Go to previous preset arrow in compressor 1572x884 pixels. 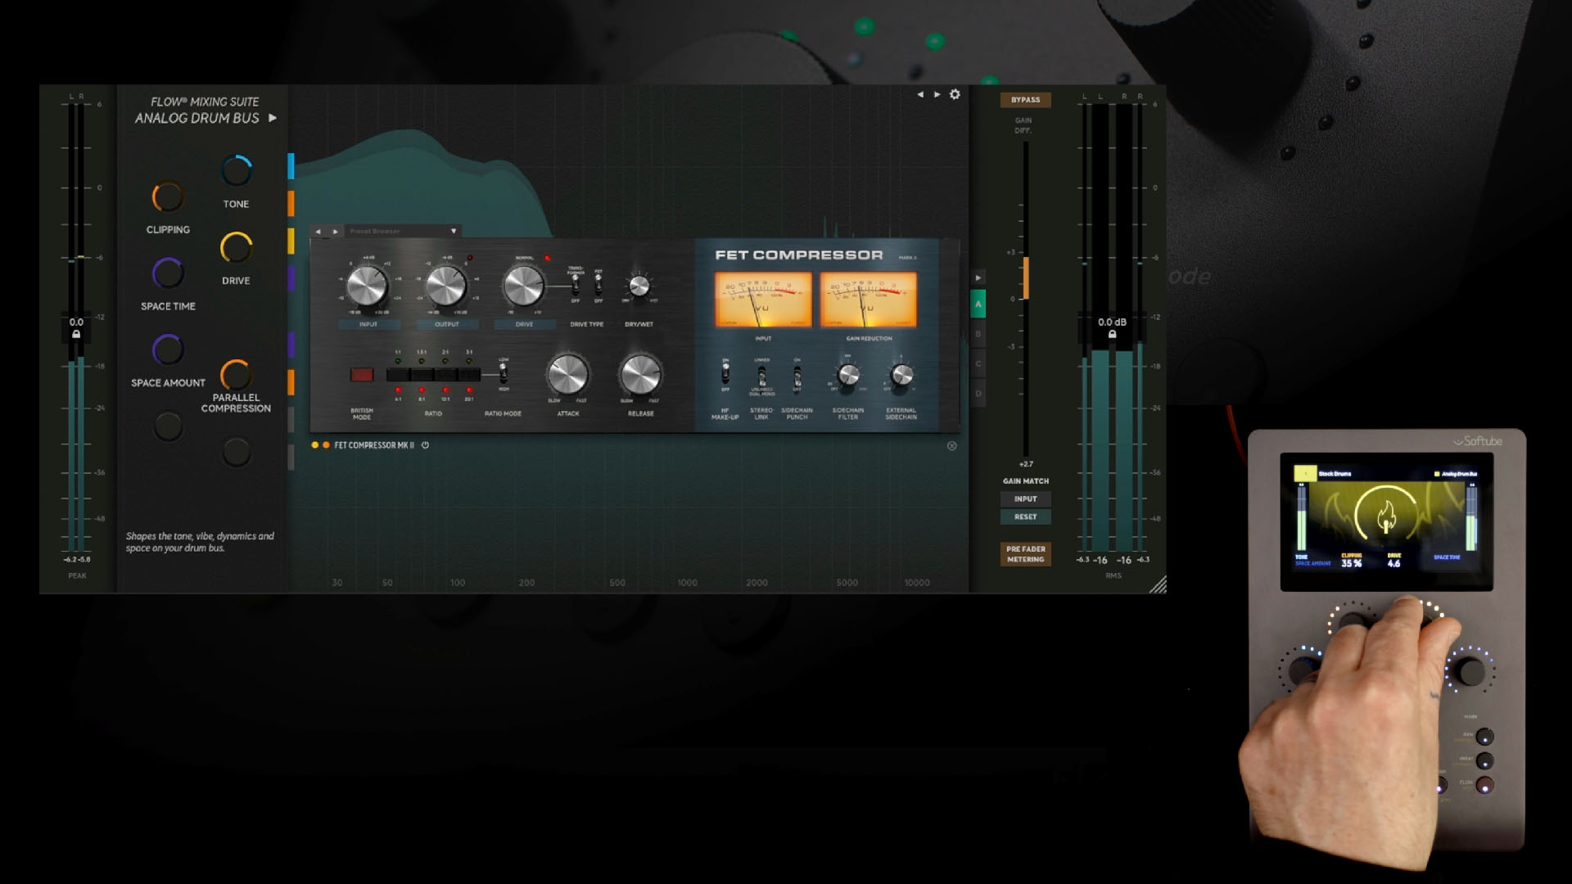[318, 232]
